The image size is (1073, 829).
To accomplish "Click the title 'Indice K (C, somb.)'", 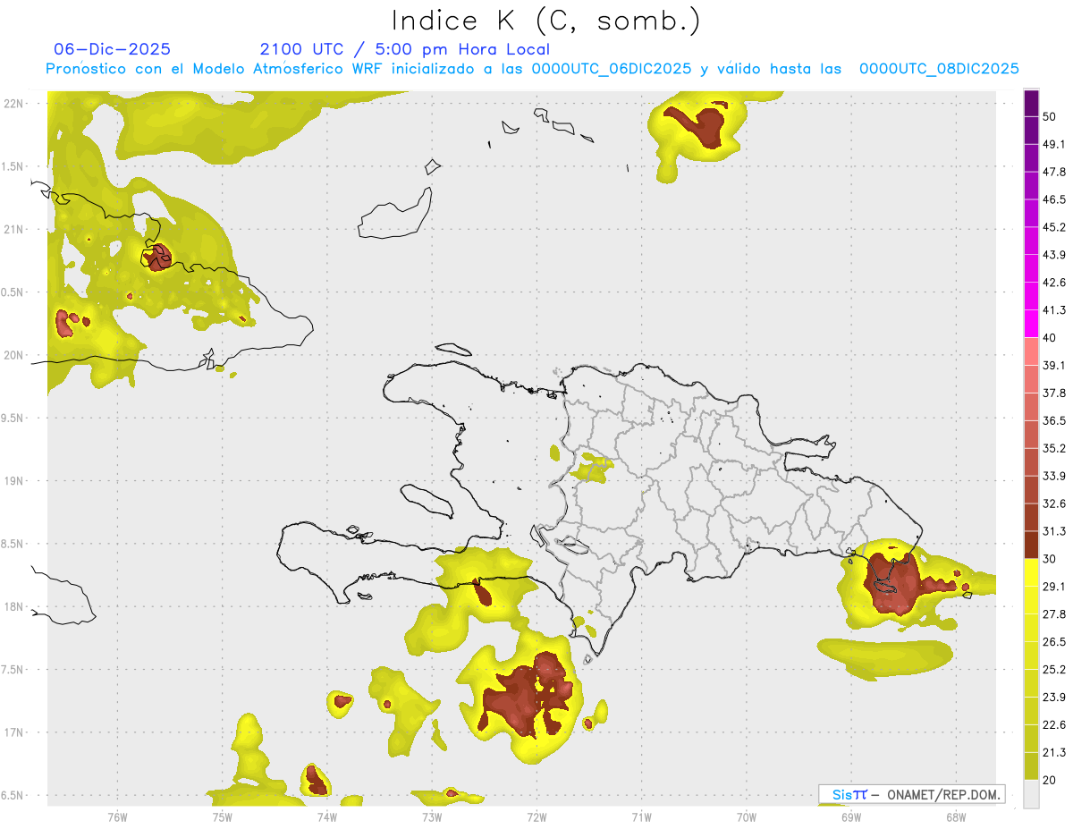I will pyautogui.click(x=545, y=21).
